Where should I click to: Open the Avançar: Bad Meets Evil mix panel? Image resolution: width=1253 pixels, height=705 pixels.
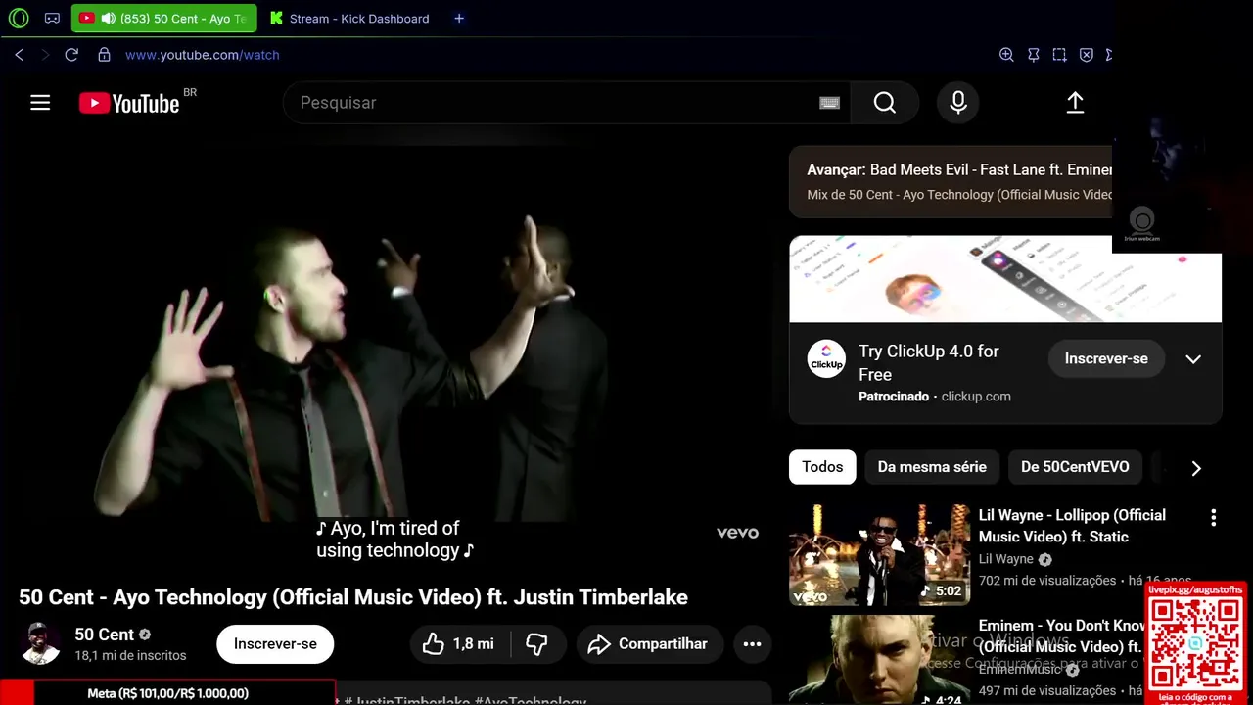951,182
